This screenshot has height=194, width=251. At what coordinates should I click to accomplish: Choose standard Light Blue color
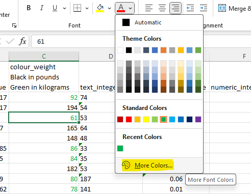point(172,120)
